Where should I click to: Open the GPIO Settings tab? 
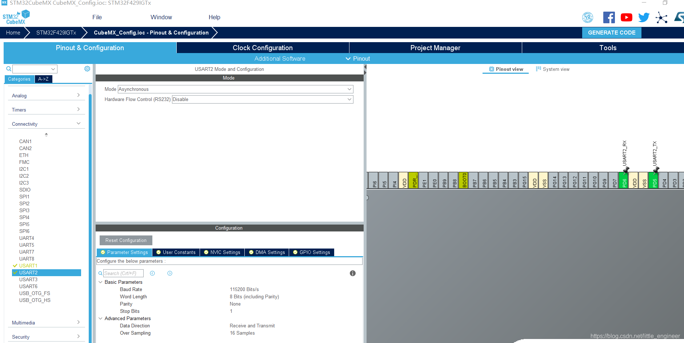[x=312, y=252]
